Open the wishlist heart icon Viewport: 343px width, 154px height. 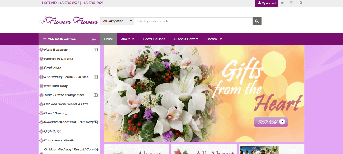[x=282, y=3]
